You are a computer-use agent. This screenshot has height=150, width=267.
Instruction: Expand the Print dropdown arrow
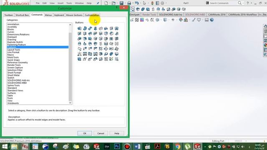pyautogui.click(x=133, y=3)
